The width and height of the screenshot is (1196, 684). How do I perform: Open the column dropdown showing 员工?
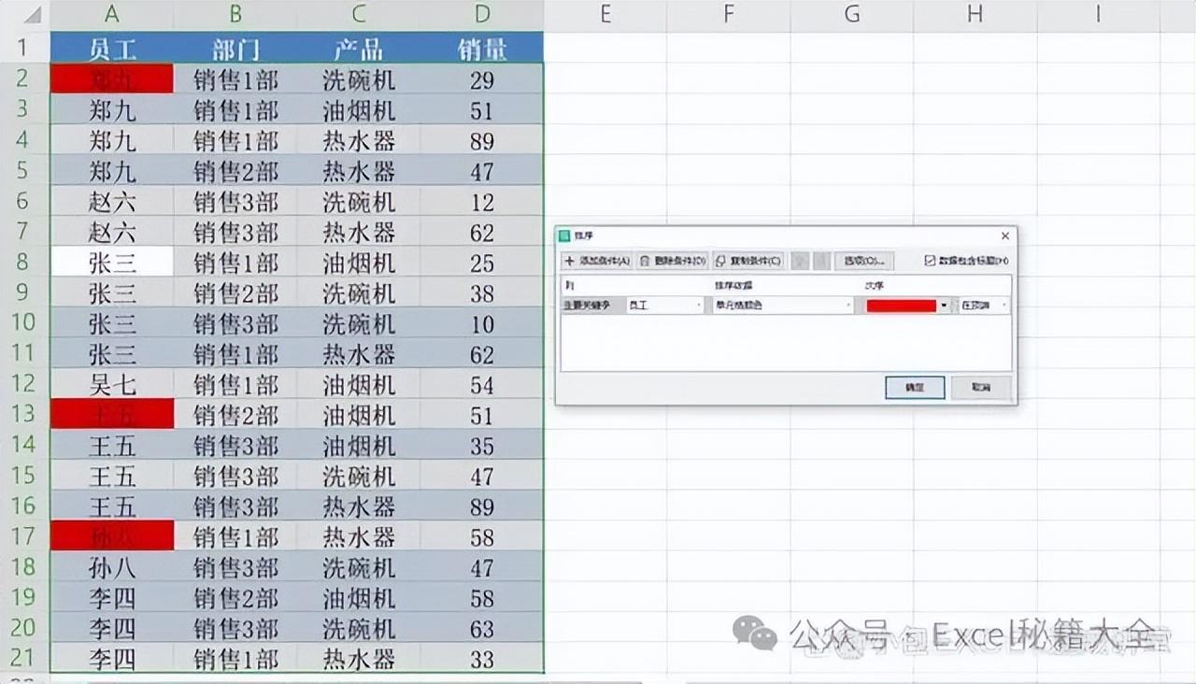664,305
